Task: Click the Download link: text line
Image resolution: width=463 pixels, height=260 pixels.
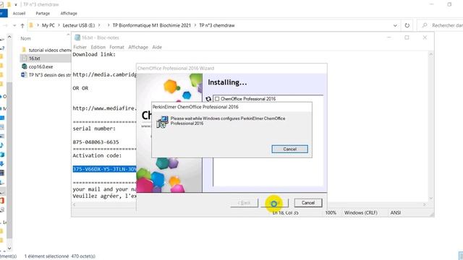Action: point(94,54)
